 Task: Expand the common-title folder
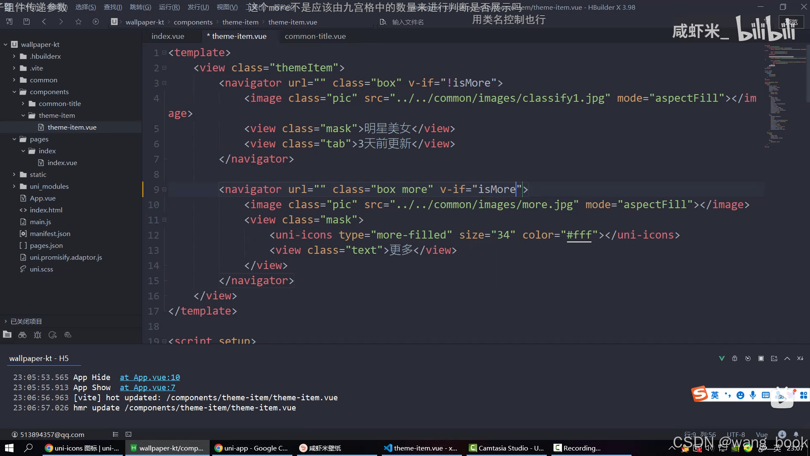(x=23, y=103)
